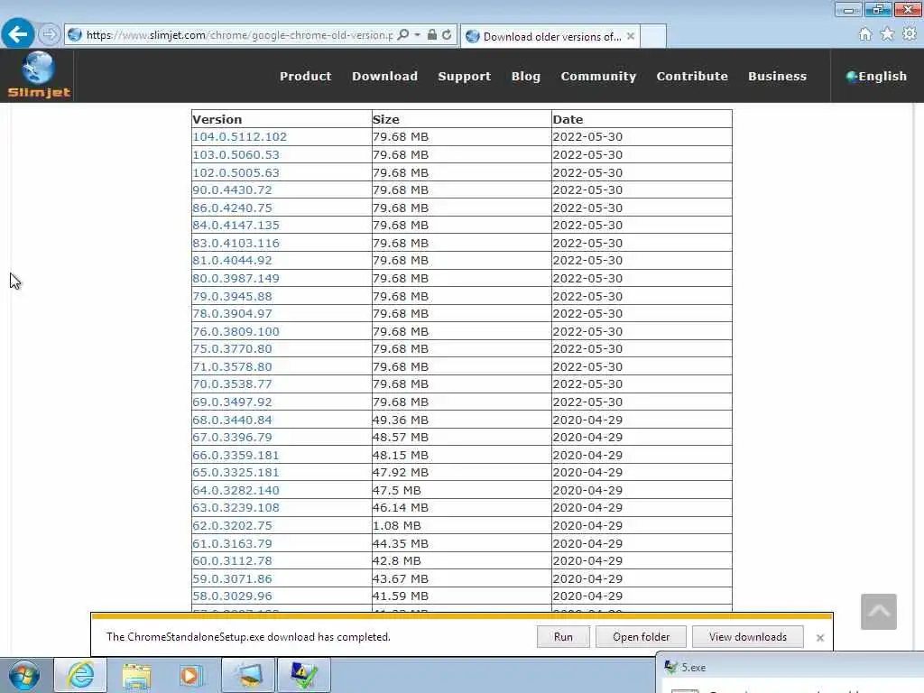Click version link 68.0.3440.84
The height and width of the screenshot is (693, 924).
(232, 420)
